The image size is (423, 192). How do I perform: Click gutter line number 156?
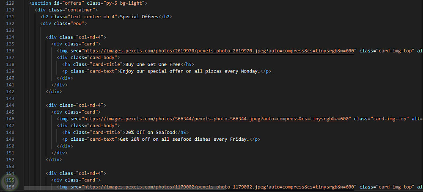(11, 187)
